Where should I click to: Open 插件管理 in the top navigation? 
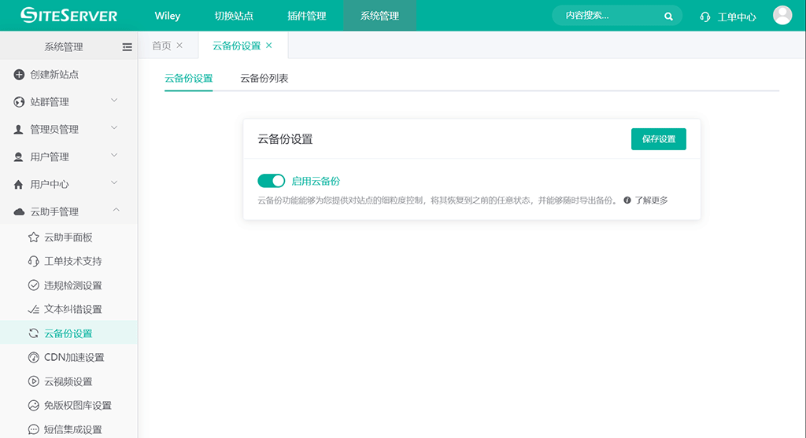(306, 16)
